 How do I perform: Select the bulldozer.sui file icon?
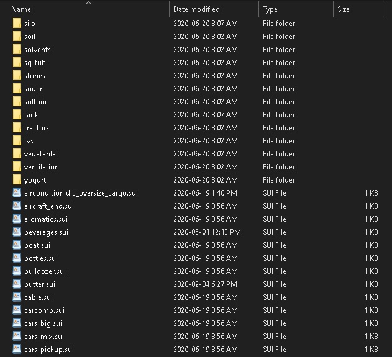click(17, 271)
